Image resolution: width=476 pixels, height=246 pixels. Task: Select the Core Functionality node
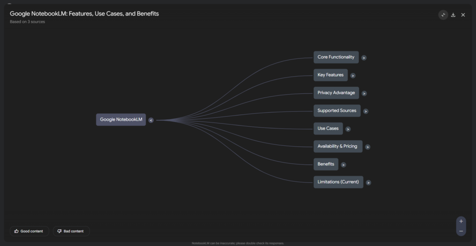(336, 57)
